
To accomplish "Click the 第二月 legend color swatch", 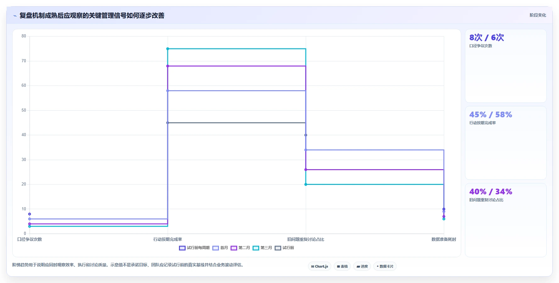I will click(x=234, y=248).
